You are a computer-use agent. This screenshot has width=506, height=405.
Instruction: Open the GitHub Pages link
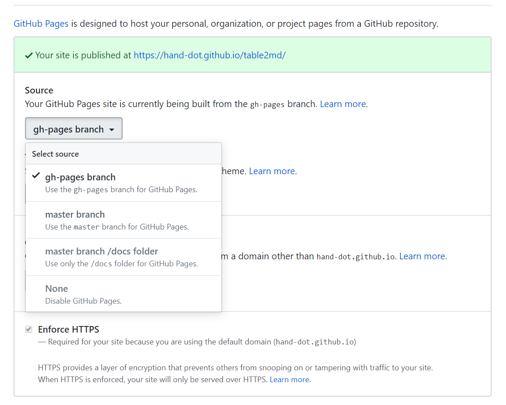click(41, 24)
